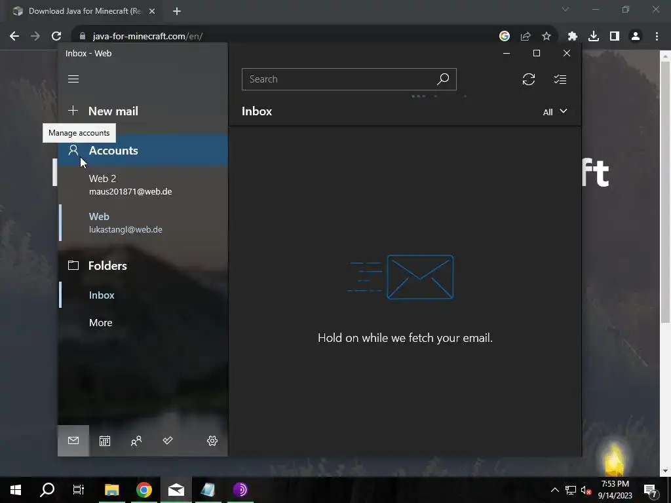Click the magnifier icon in Search box
Screen dimensions: 671x503
[x=443, y=79]
